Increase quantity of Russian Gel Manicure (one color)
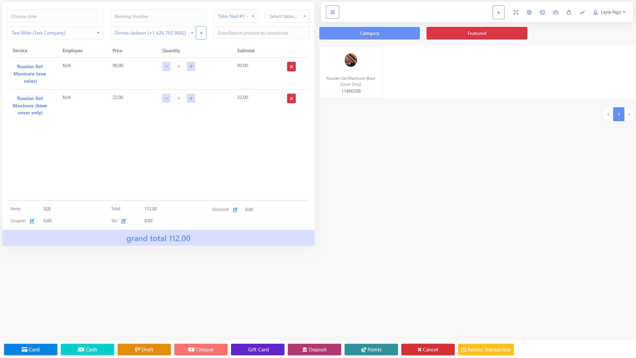 coord(191,66)
